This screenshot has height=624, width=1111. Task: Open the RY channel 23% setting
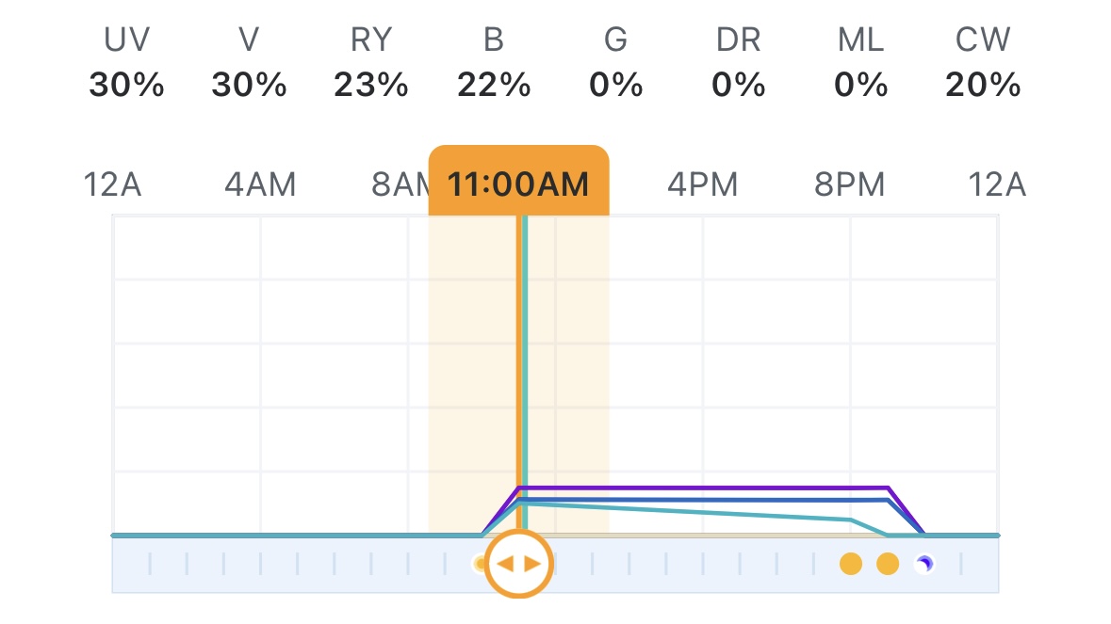[x=371, y=66]
